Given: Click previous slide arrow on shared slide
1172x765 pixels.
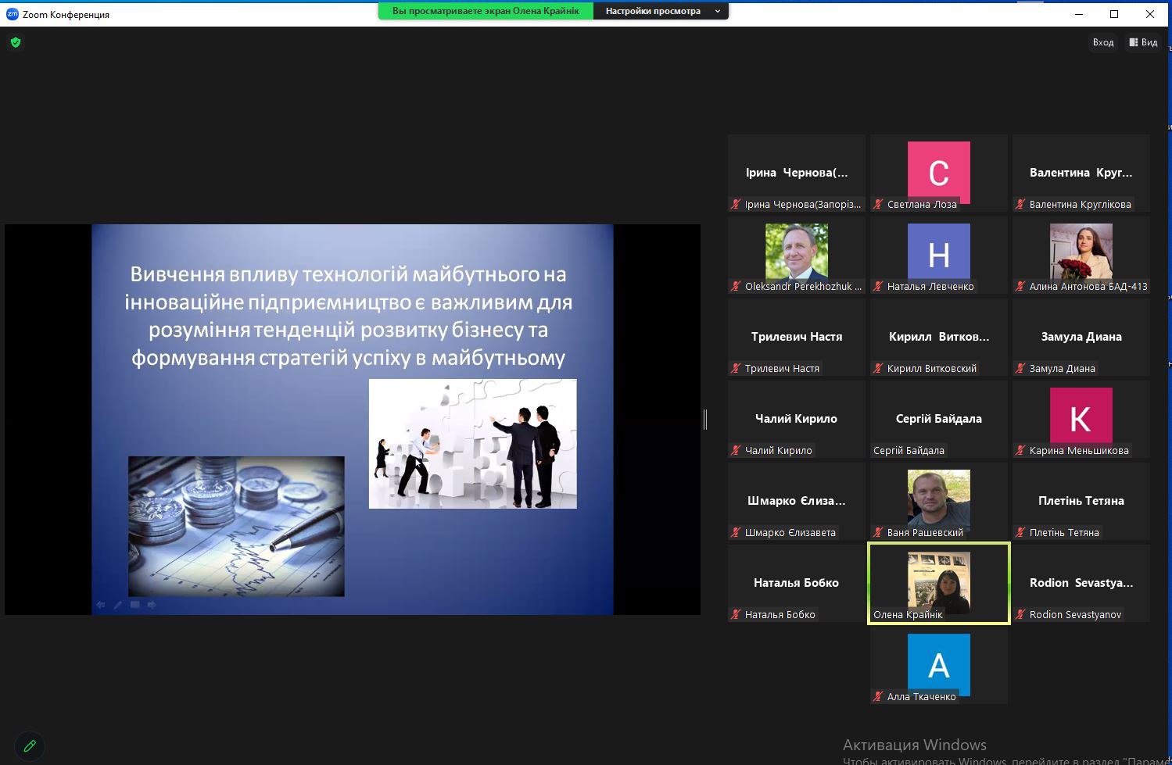Looking at the screenshot, I should [101, 605].
